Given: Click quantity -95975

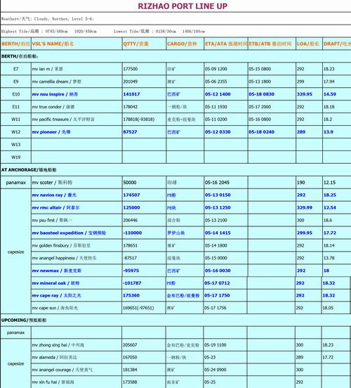Looking at the screenshot, I should pos(131,271).
